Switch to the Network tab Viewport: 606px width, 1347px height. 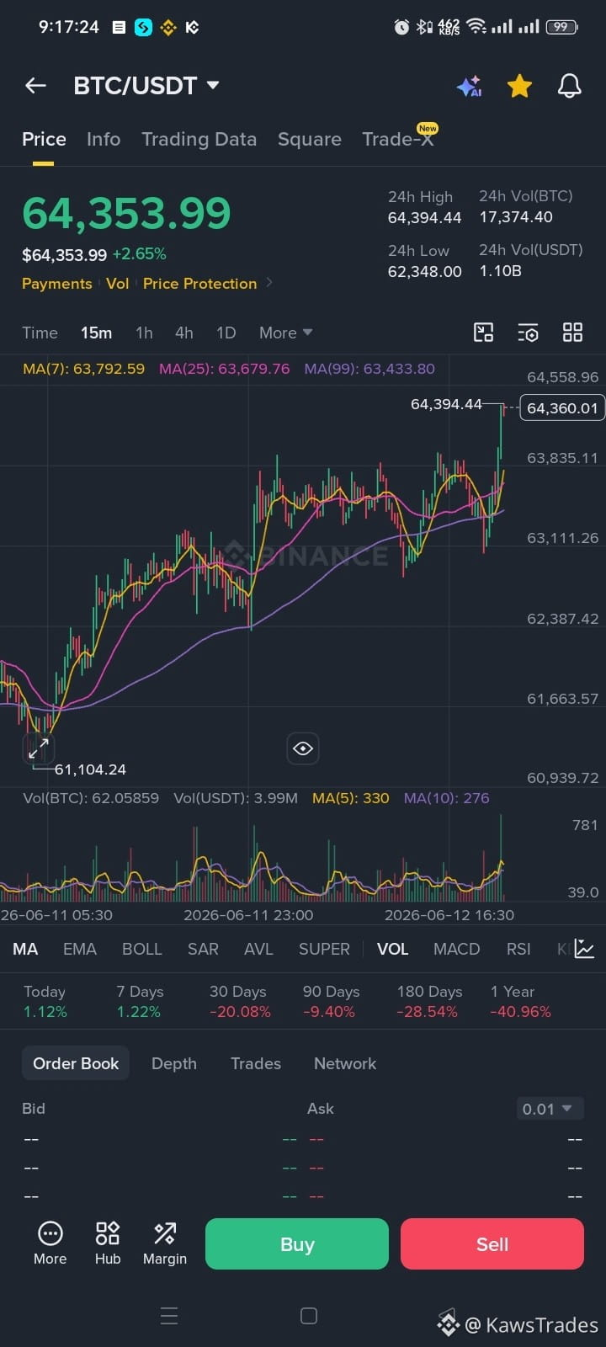tap(345, 1063)
